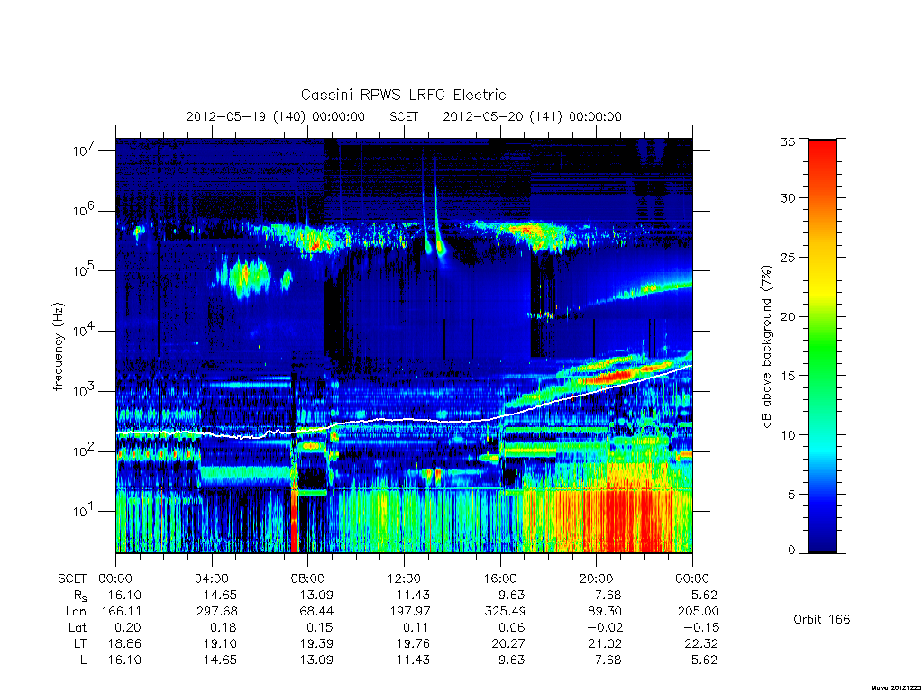Click the white trace line on the spectrogram
This screenshot has width=923, height=692.
point(404,420)
